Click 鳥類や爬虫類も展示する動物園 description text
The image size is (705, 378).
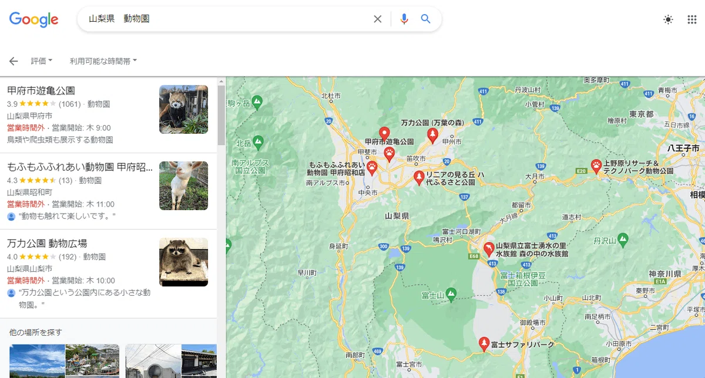tap(60, 140)
